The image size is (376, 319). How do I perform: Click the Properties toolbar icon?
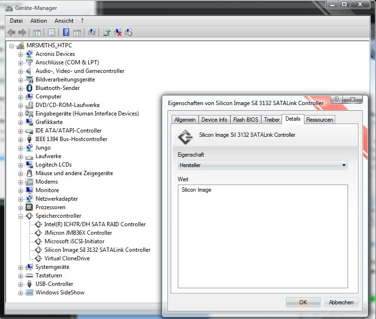point(51,32)
